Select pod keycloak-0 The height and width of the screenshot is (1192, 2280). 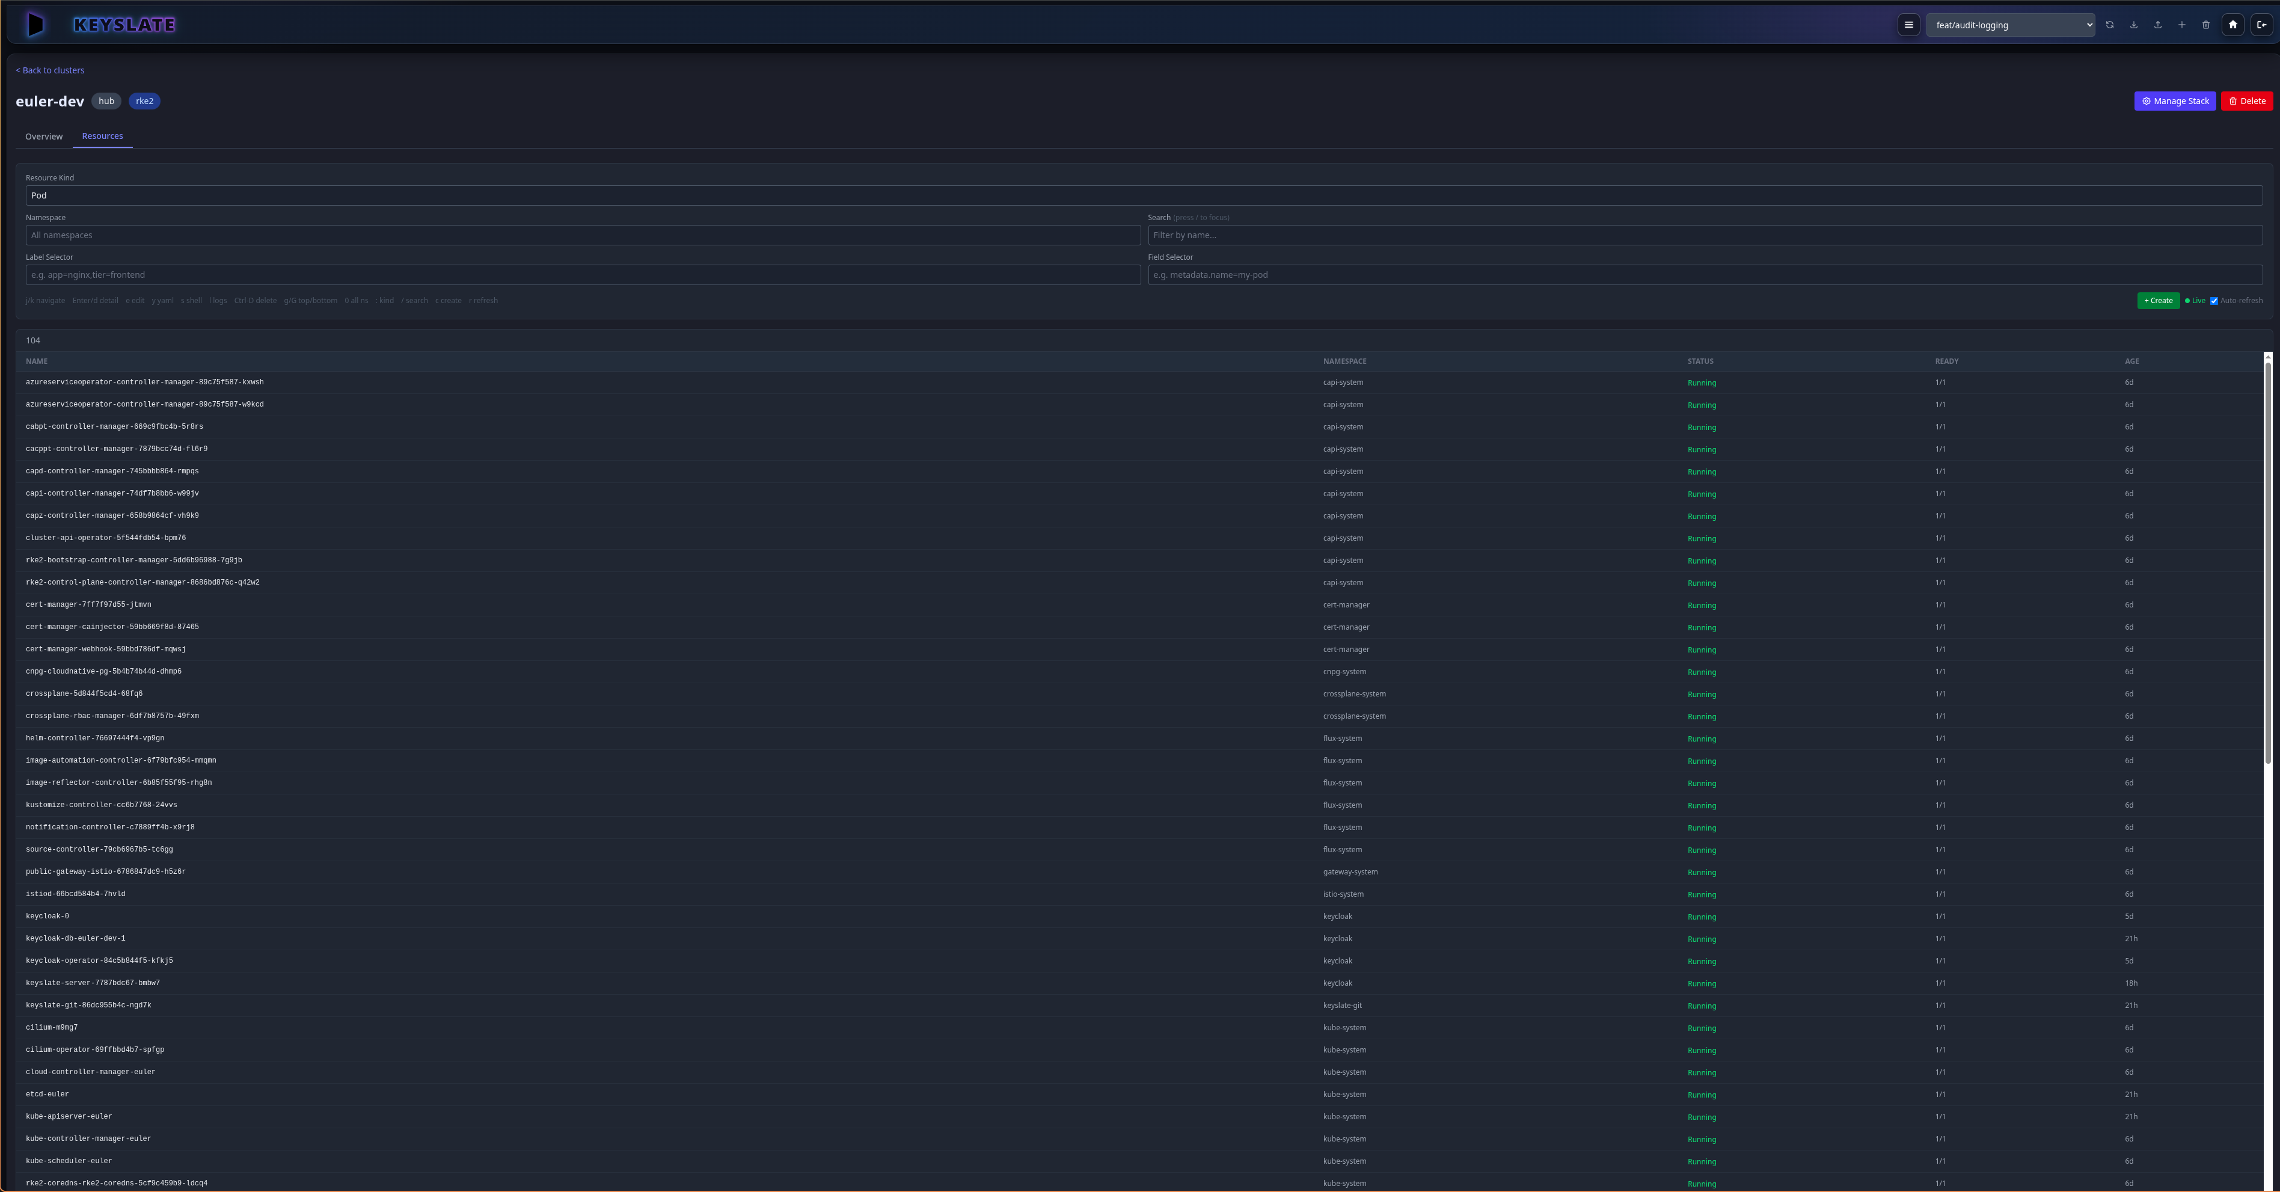pos(1139,917)
